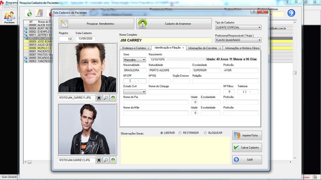Click the magnifier icon beside JIM_CARREY1.JPG
Image resolution: width=321 pixels, height=180 pixels.
point(106,98)
